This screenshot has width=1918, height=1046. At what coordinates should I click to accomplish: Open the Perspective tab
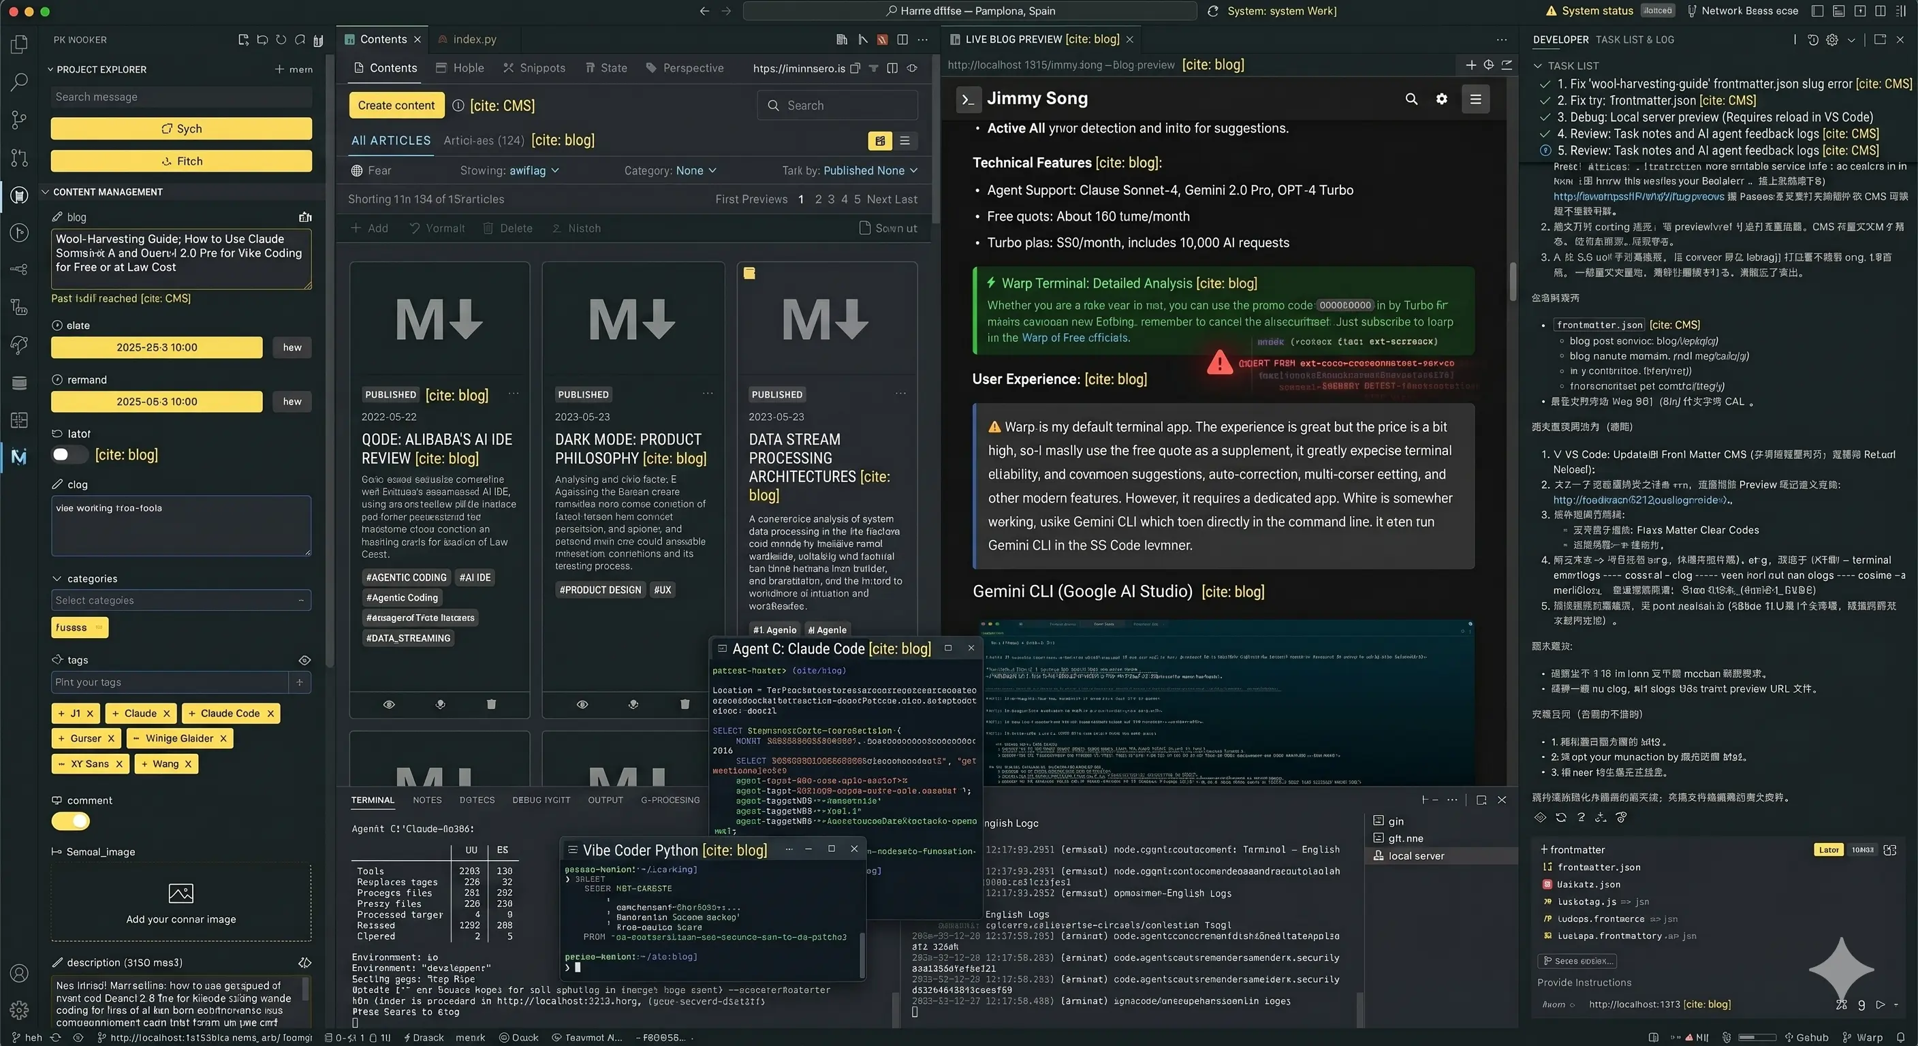(x=685, y=67)
